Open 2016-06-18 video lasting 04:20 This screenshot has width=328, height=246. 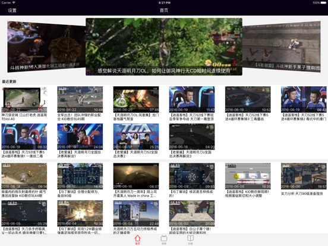pos(192,137)
